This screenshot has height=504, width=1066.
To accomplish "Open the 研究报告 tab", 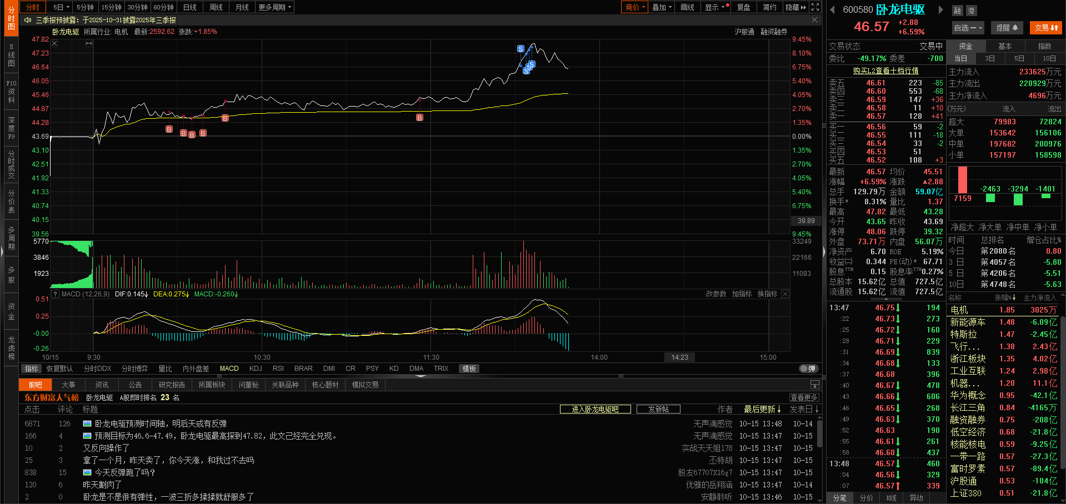I will (172, 385).
